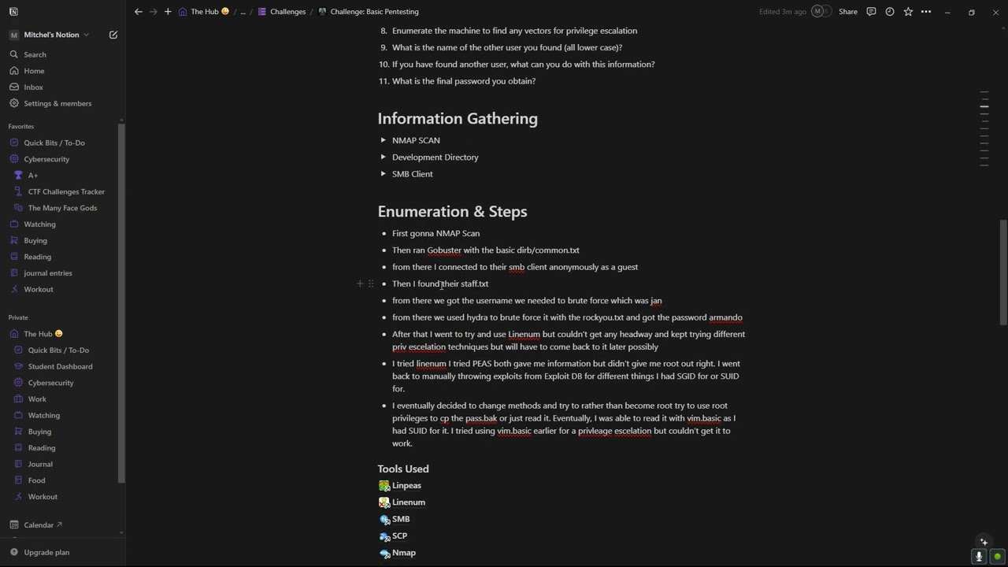
Task: Open the Notion AI sparkle icon
Action: click(x=984, y=542)
